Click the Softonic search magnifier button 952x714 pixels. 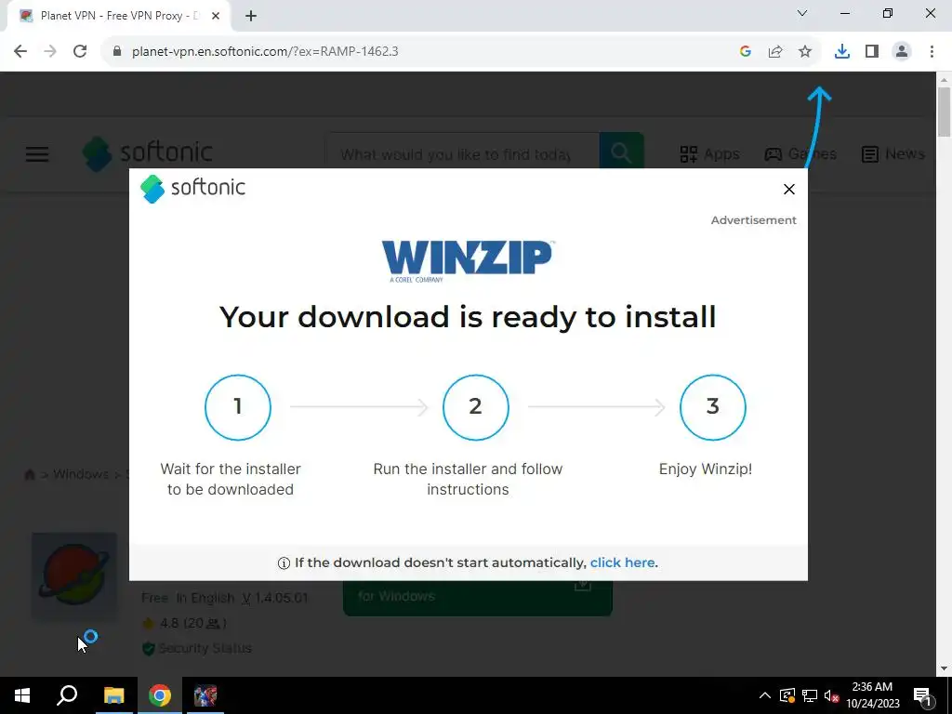coord(621,152)
